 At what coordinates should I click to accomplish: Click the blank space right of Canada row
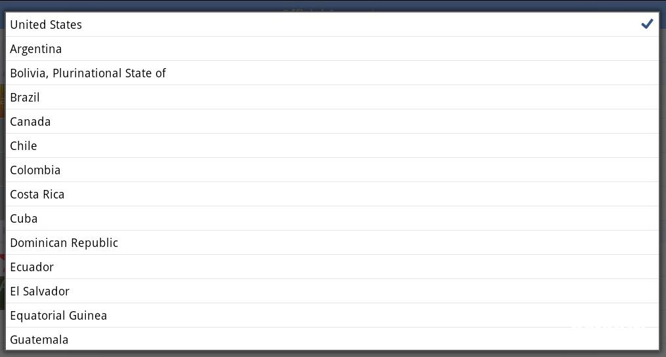pyautogui.click(x=393, y=122)
